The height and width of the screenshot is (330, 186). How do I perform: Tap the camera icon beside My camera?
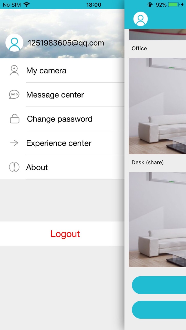click(14, 70)
